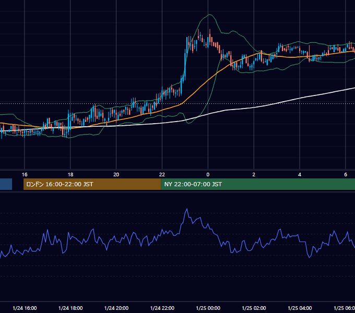Click the oscillator peak near 23:00
The height and width of the screenshot is (313, 355).
(x=187, y=209)
